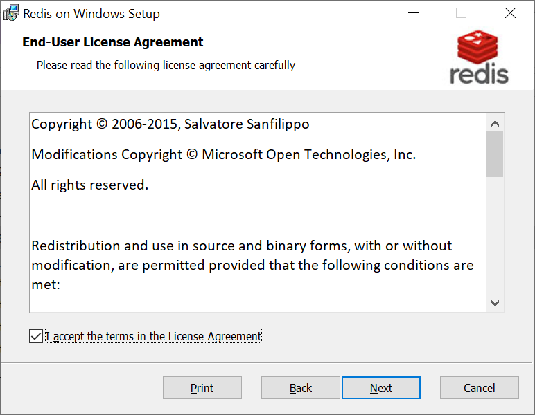Click the scroll down arrow in license box

(495, 303)
